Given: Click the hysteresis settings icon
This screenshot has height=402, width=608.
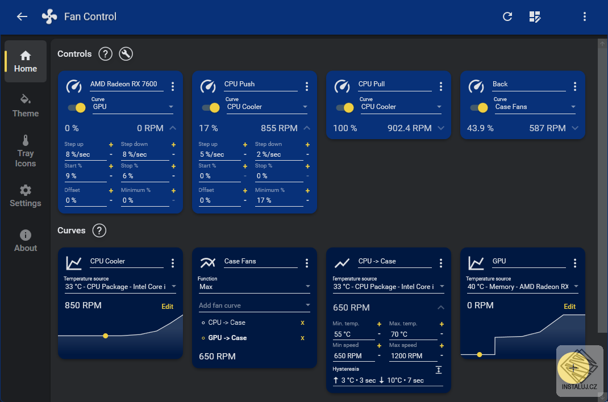Looking at the screenshot, I should tap(439, 370).
